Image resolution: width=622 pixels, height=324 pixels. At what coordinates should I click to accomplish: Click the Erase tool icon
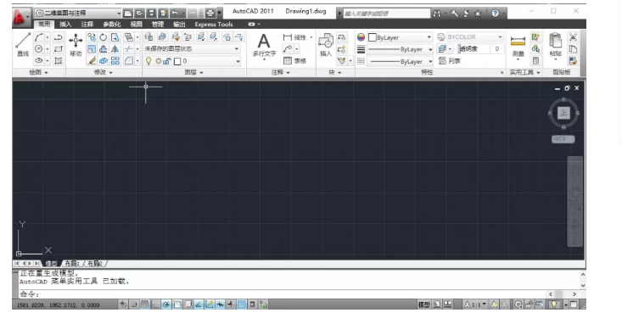tap(92, 61)
